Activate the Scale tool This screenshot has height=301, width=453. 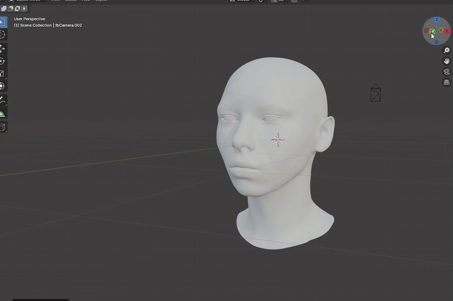[x=2, y=74]
